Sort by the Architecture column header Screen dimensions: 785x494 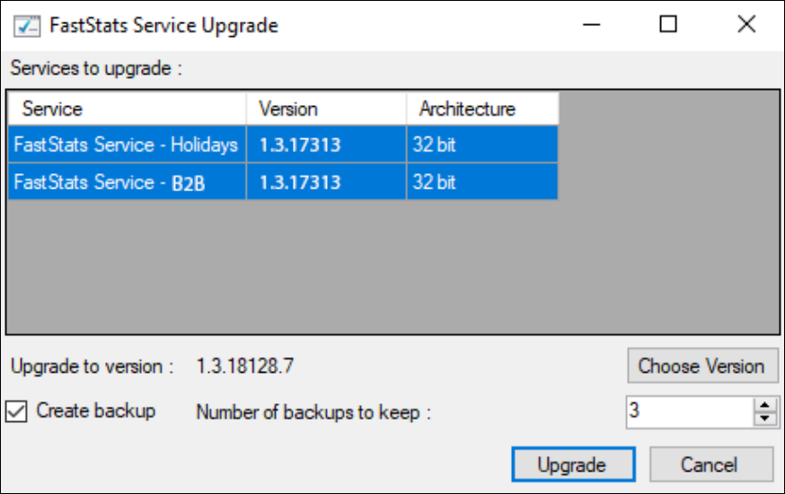pyautogui.click(x=482, y=109)
